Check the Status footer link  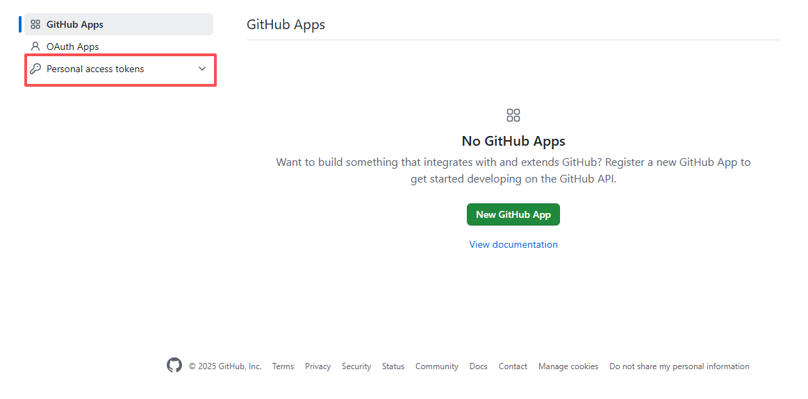[x=393, y=366]
